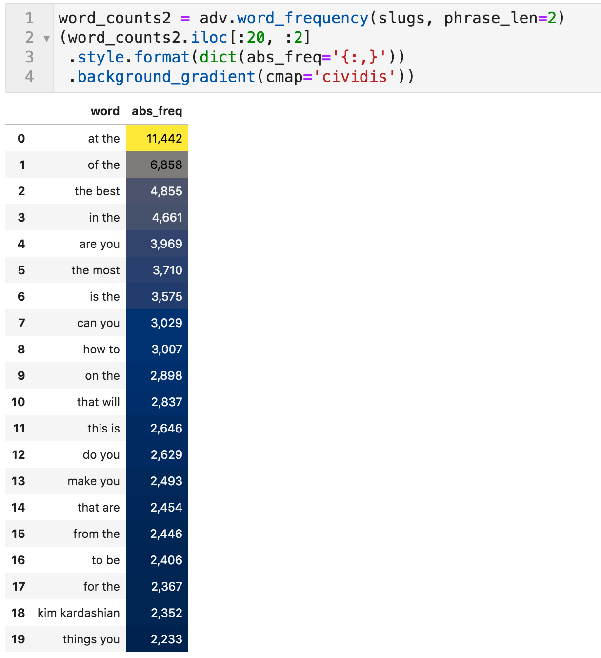
Task: Select the 'kim kardashian' word cell
Action: (79, 613)
